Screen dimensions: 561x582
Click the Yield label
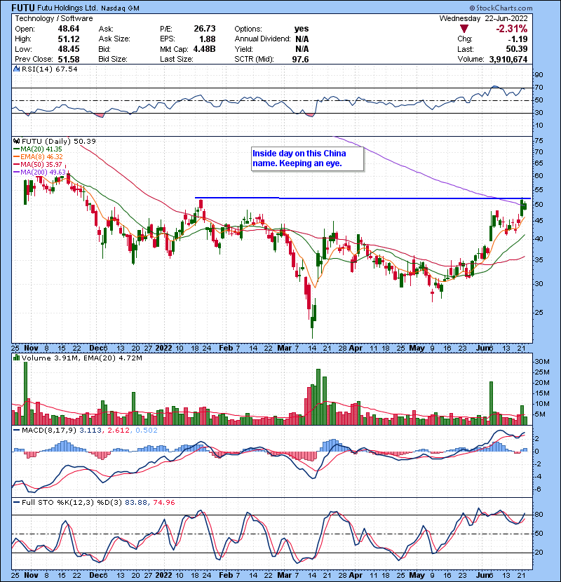point(243,49)
